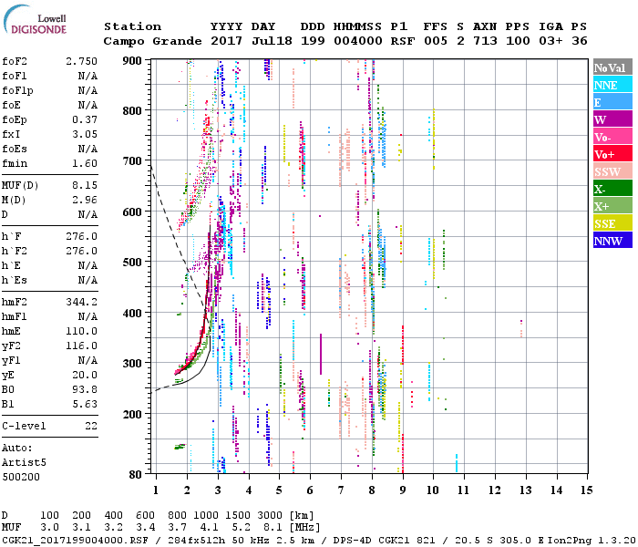Viewport: 638px width, 547px height.
Task: Click the day number 199 in the header
Action: click(x=313, y=41)
